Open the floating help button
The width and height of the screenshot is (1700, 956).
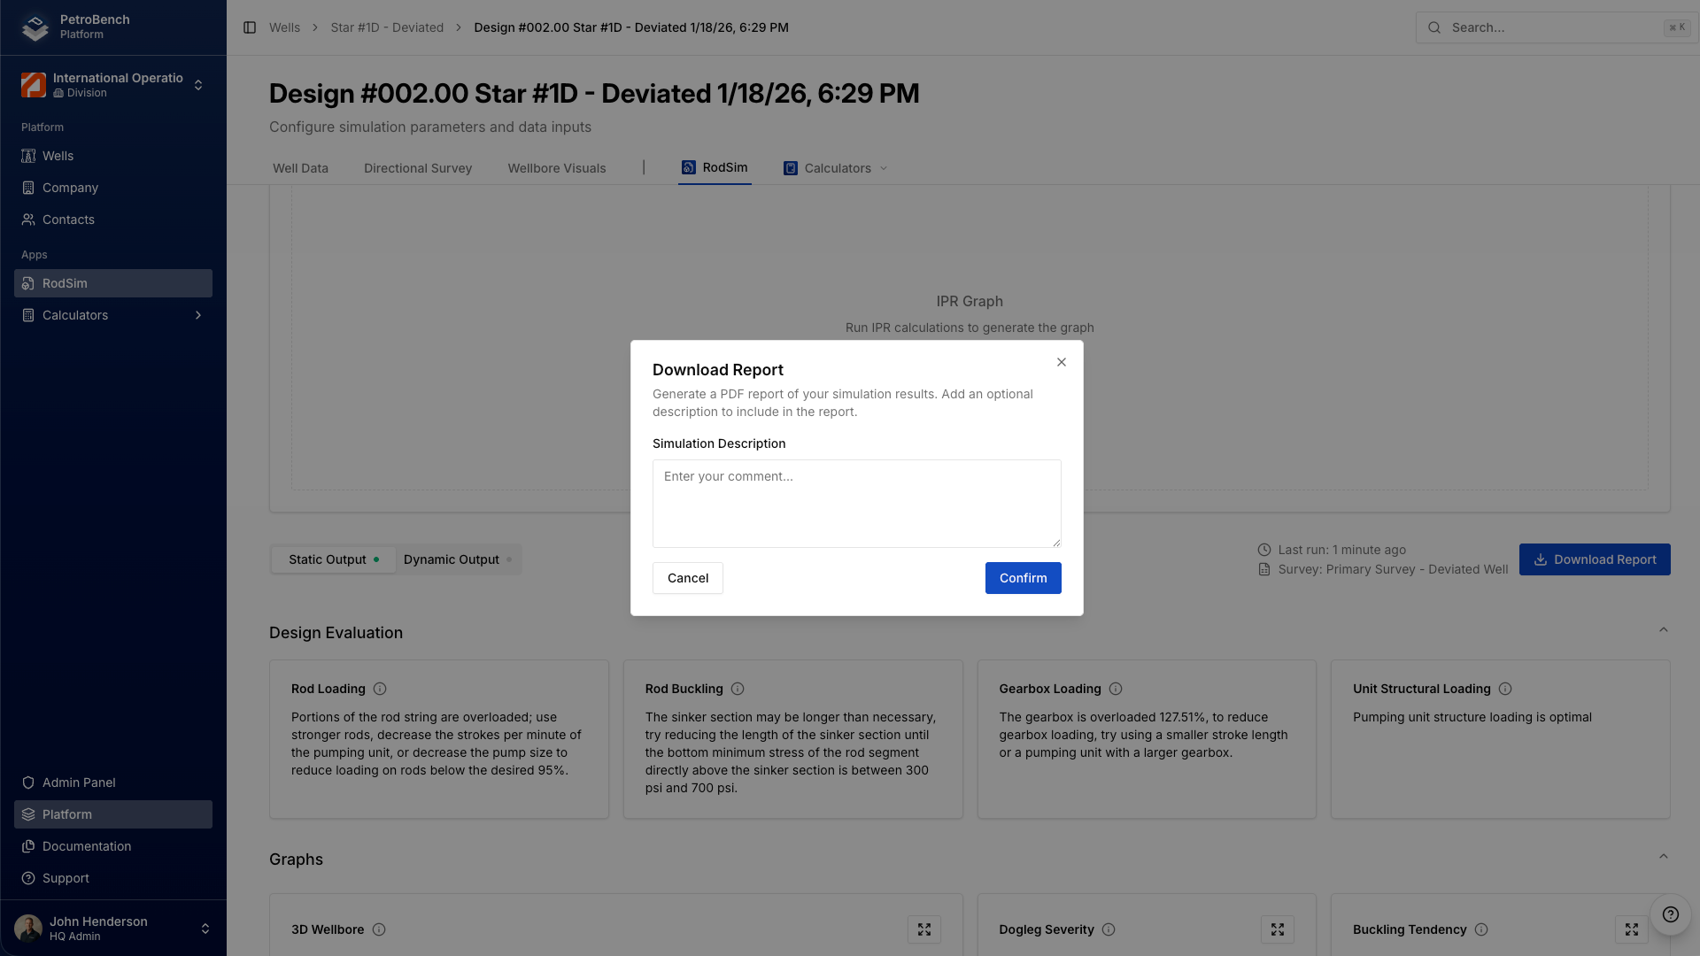point(1671,914)
